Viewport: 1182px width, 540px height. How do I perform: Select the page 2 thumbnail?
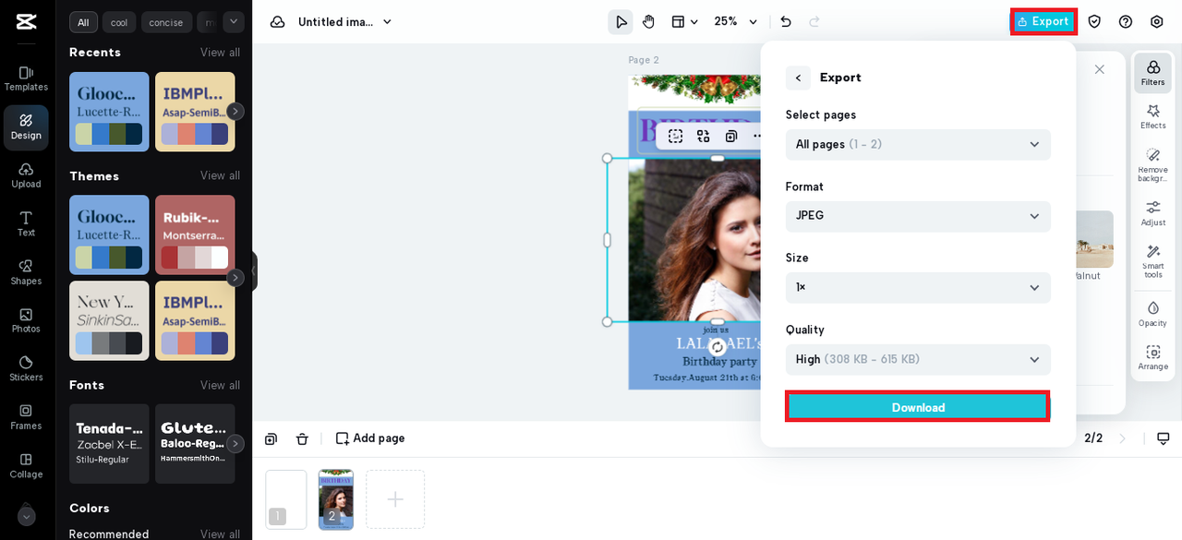coord(336,499)
